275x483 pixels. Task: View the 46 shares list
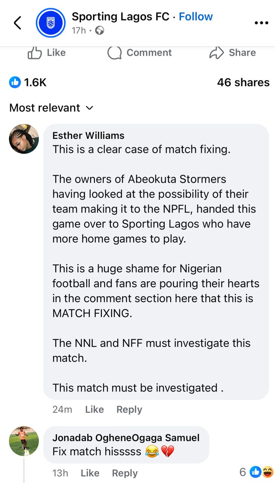pyautogui.click(x=243, y=82)
